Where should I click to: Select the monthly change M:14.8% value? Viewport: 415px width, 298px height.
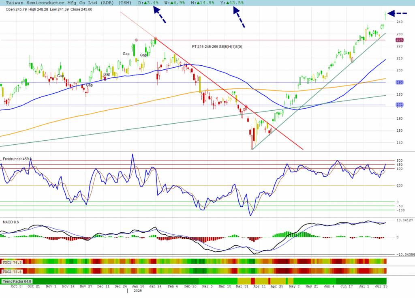point(202,3)
